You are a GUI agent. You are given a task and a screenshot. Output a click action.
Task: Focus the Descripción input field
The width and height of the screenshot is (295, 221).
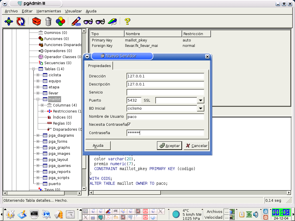[165, 84]
